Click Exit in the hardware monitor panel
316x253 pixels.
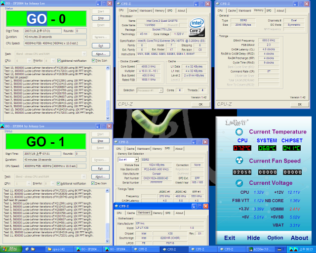tap(230, 238)
